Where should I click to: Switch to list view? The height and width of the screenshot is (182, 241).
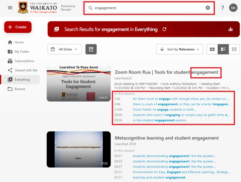pos(234,49)
